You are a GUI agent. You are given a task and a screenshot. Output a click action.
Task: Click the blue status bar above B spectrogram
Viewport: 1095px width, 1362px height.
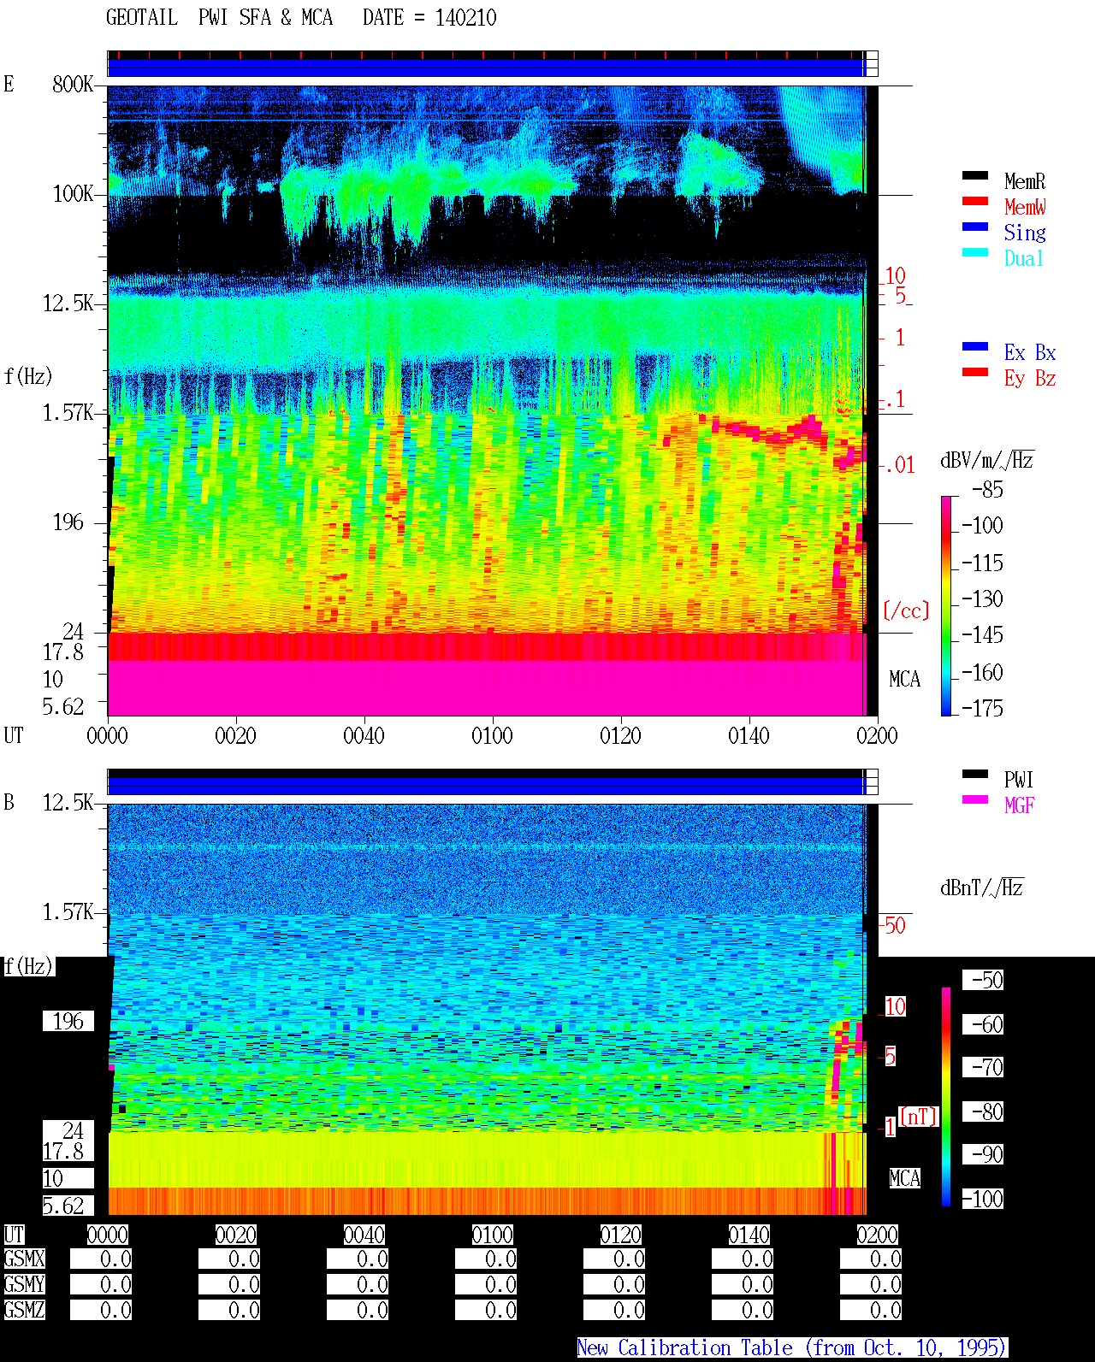click(x=486, y=785)
